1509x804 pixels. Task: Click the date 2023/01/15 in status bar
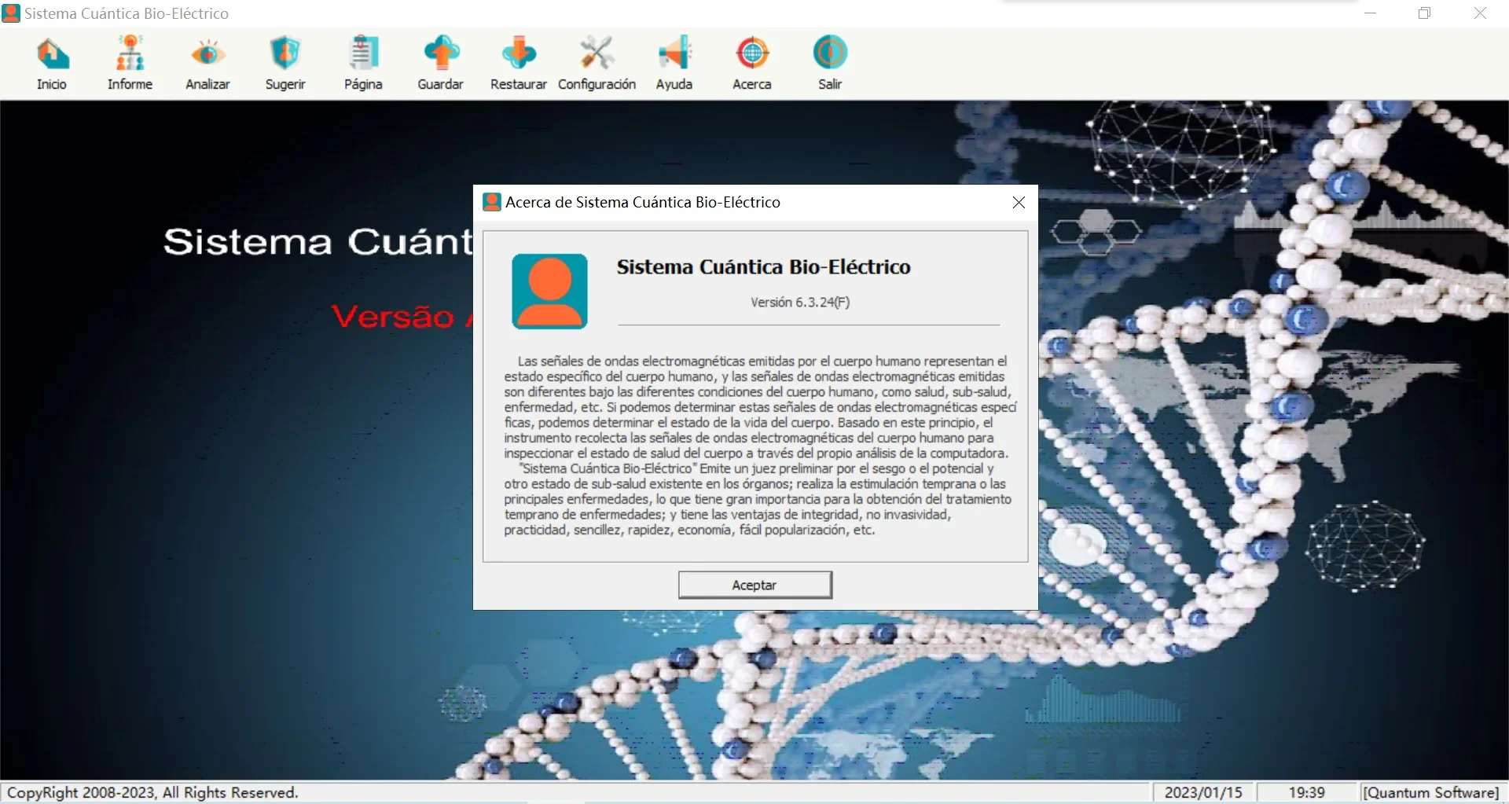[x=1203, y=792]
